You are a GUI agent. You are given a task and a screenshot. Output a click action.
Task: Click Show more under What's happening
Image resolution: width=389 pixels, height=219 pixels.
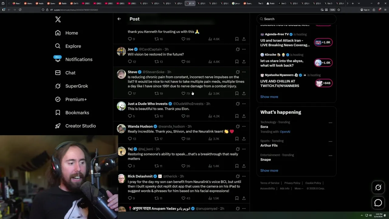click(269, 171)
